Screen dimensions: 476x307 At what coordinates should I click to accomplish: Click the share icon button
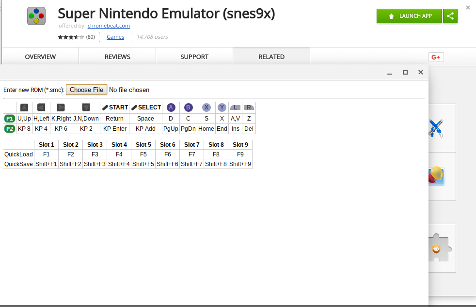pyautogui.click(x=450, y=16)
